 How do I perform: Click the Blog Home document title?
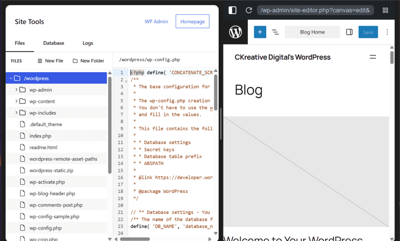(x=312, y=32)
